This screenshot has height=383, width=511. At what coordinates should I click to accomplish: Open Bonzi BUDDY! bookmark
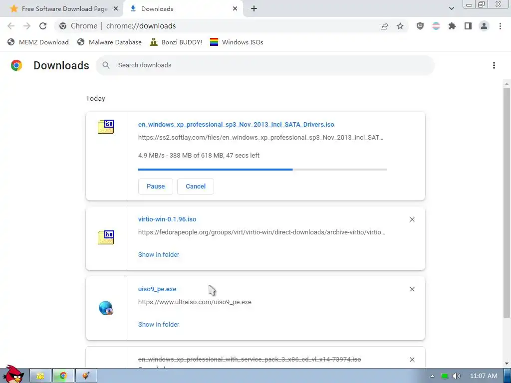pyautogui.click(x=176, y=42)
